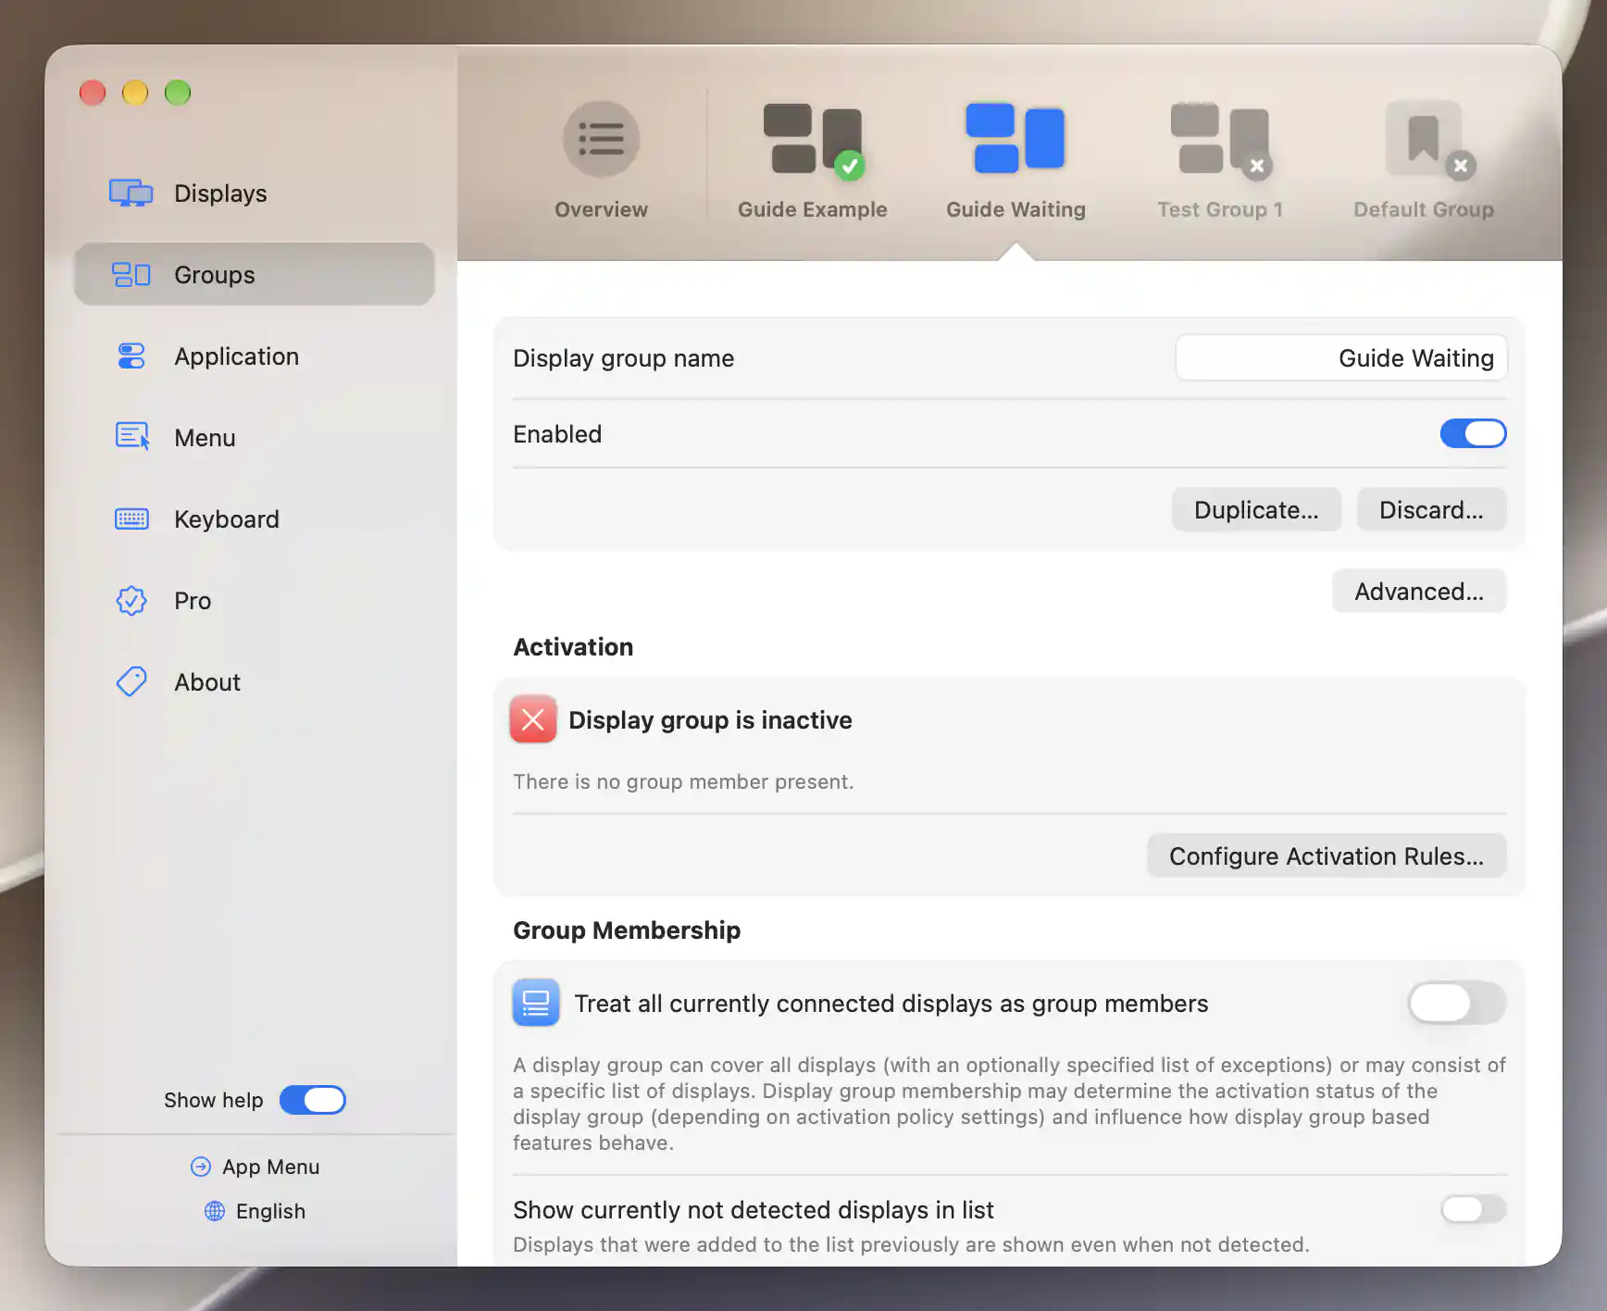Screen dimensions: 1607x1311
Task: Switch to the Test Group 1 label
Action: coord(1220,209)
